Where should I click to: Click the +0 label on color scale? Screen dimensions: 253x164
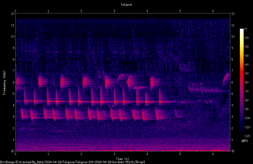tap(245, 29)
